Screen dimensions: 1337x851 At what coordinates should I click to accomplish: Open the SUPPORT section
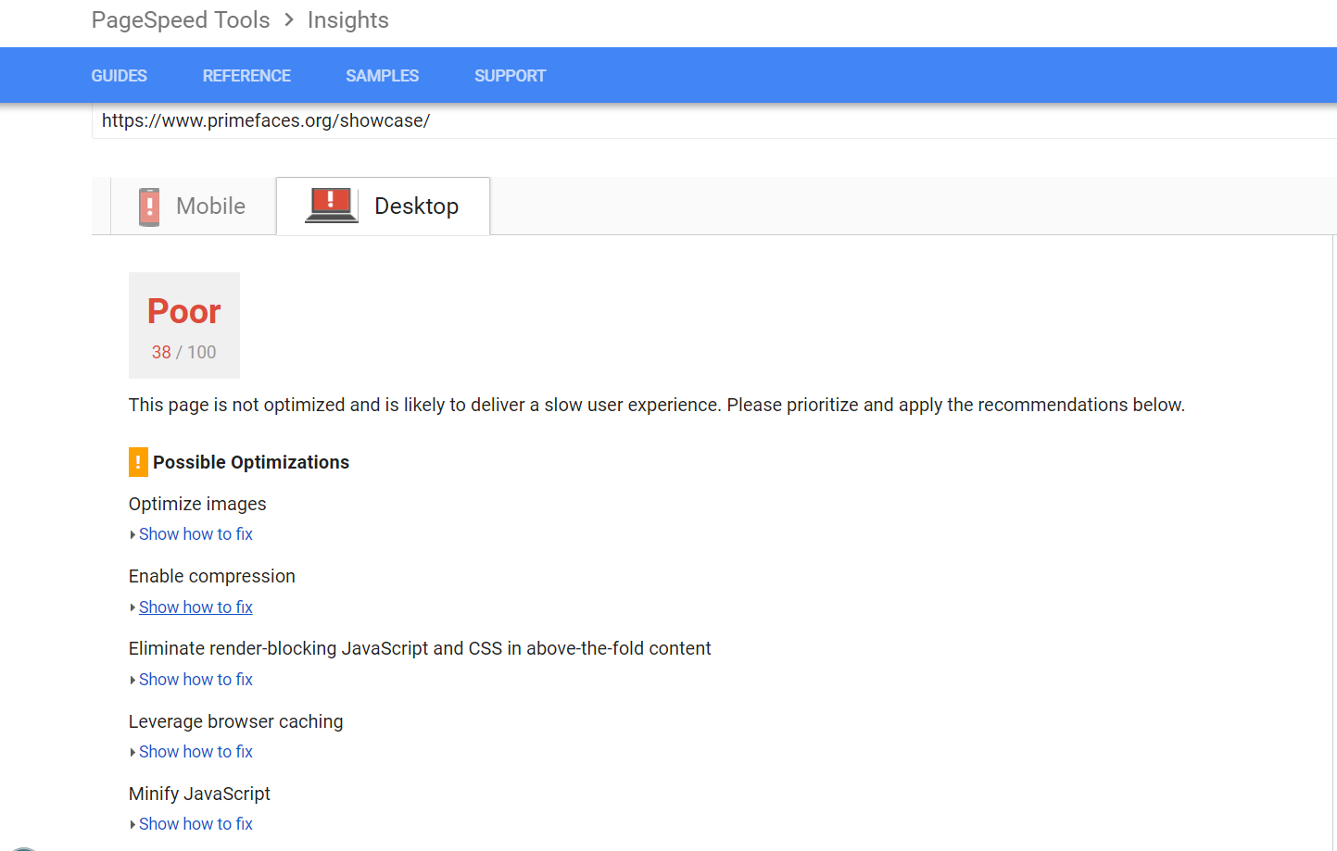[x=510, y=75]
